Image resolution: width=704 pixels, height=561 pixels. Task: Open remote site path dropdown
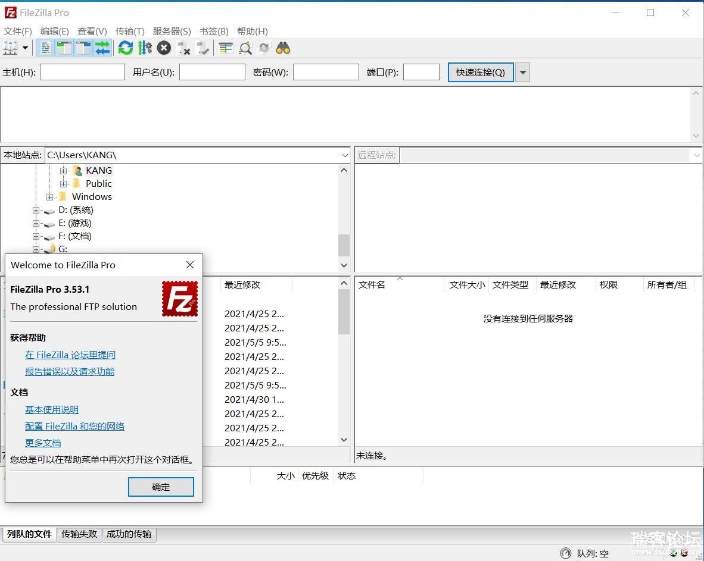(x=697, y=155)
